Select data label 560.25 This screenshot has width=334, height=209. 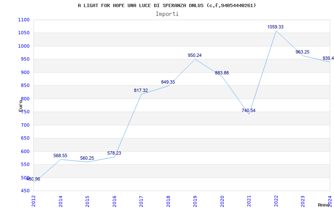tap(87, 158)
